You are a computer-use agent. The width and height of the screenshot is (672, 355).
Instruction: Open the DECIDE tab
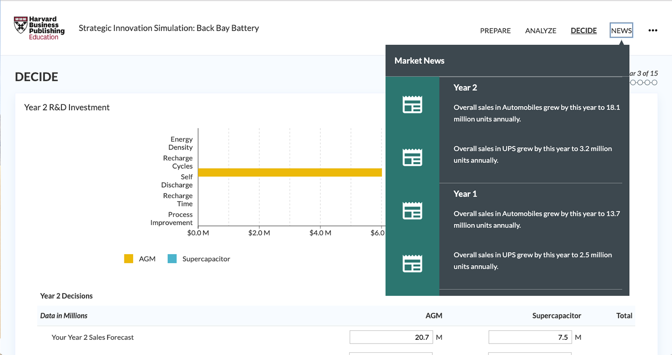click(x=583, y=30)
